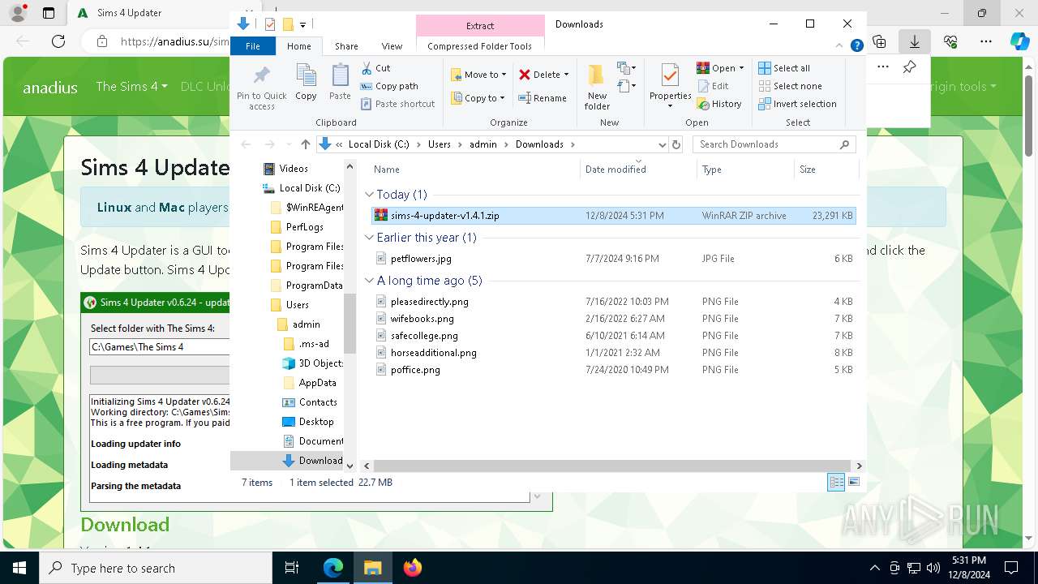Image resolution: width=1038 pixels, height=584 pixels.
Task: Select sims-4-updater-v1.4.1.zip file
Action: (x=613, y=216)
